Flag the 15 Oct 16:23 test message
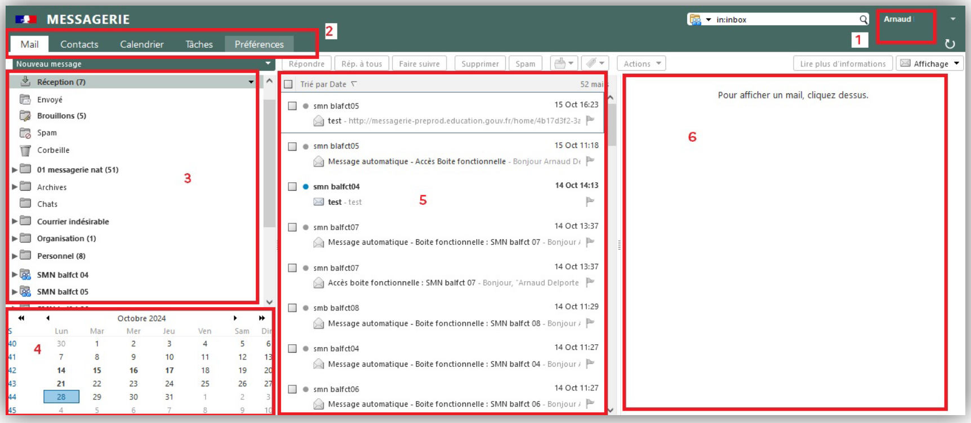 (590, 120)
